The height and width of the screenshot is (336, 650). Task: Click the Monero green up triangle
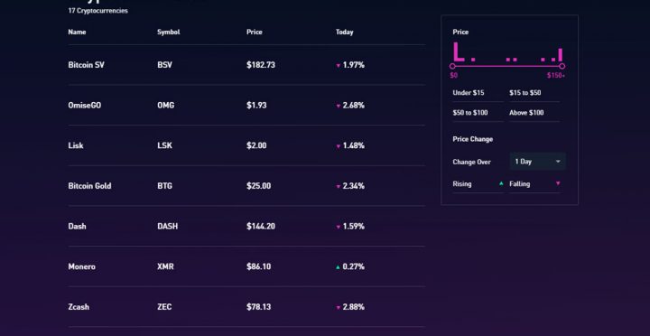(x=338, y=267)
